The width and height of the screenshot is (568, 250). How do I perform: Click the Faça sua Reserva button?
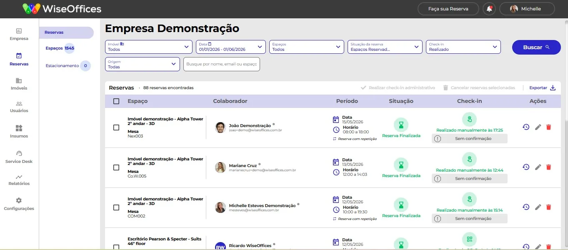pos(448,9)
